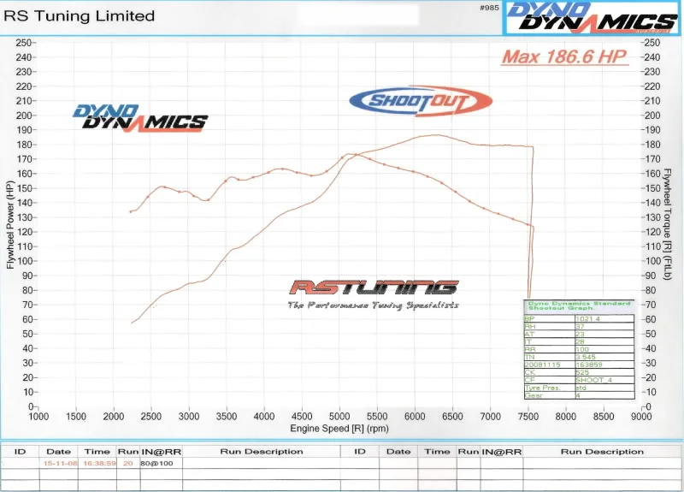
Task: Click the BP value '1021.4'
Action: click(x=587, y=319)
